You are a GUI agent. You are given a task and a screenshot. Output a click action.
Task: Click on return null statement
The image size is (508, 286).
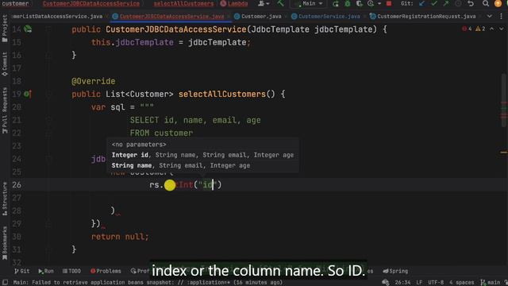point(120,237)
